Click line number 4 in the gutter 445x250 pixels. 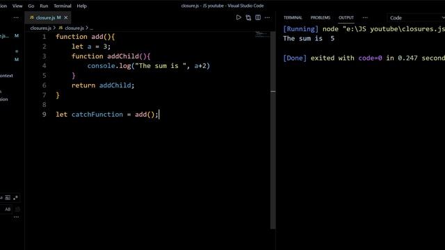click(x=44, y=66)
